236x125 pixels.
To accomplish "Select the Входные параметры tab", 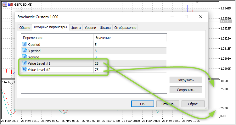I will 50,27.
